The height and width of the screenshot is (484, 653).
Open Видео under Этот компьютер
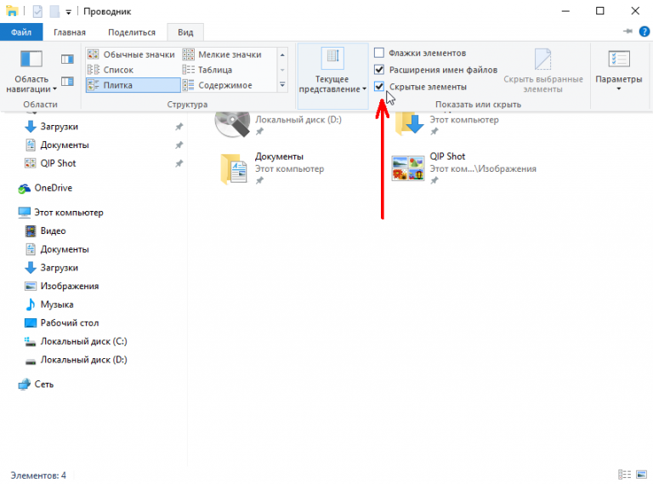tap(53, 231)
